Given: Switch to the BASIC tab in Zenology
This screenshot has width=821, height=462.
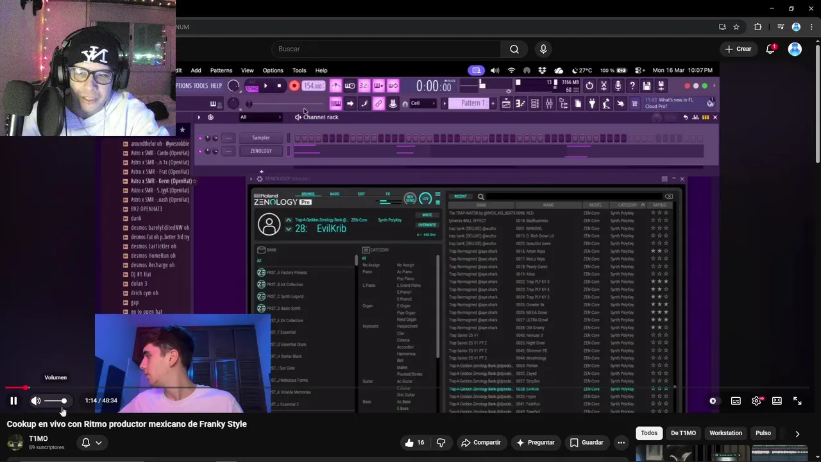Looking at the screenshot, I should (335, 194).
